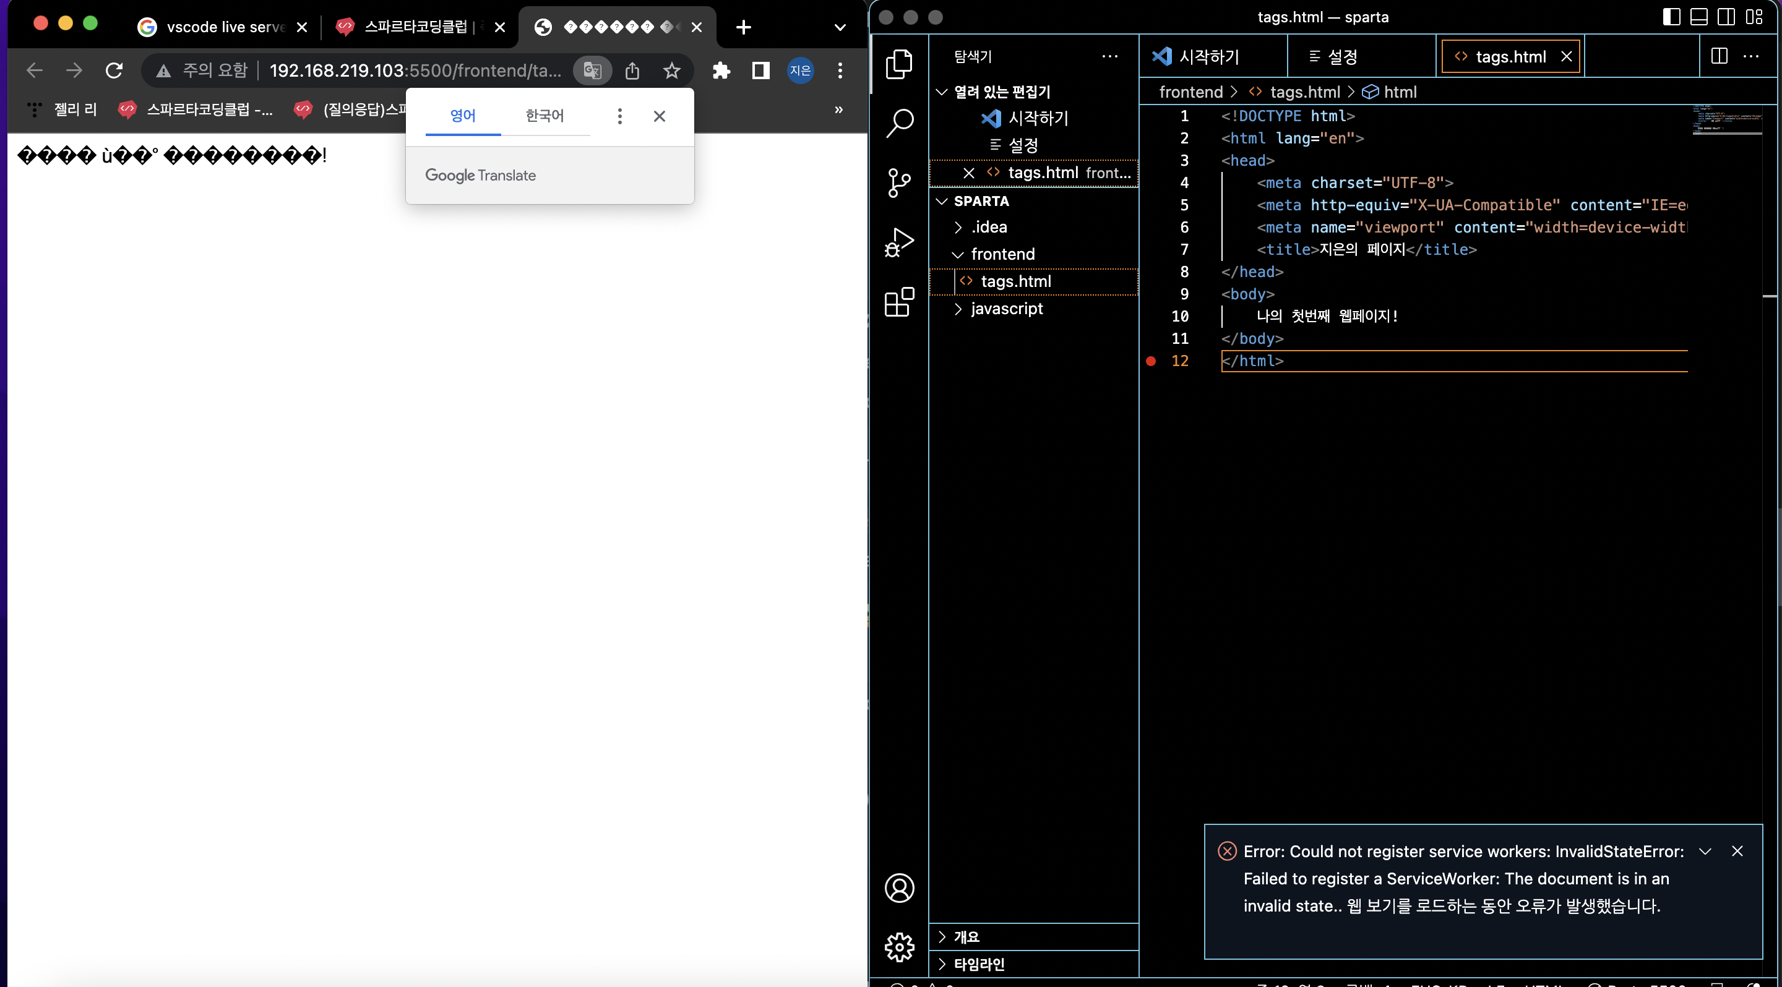Viewport: 1782px width, 987px height.
Task: Dismiss the service worker error notification
Action: click(1737, 851)
